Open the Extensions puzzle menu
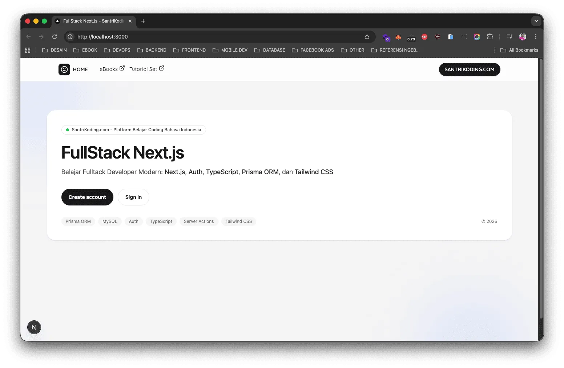This screenshot has height=368, width=564. pyautogui.click(x=490, y=37)
